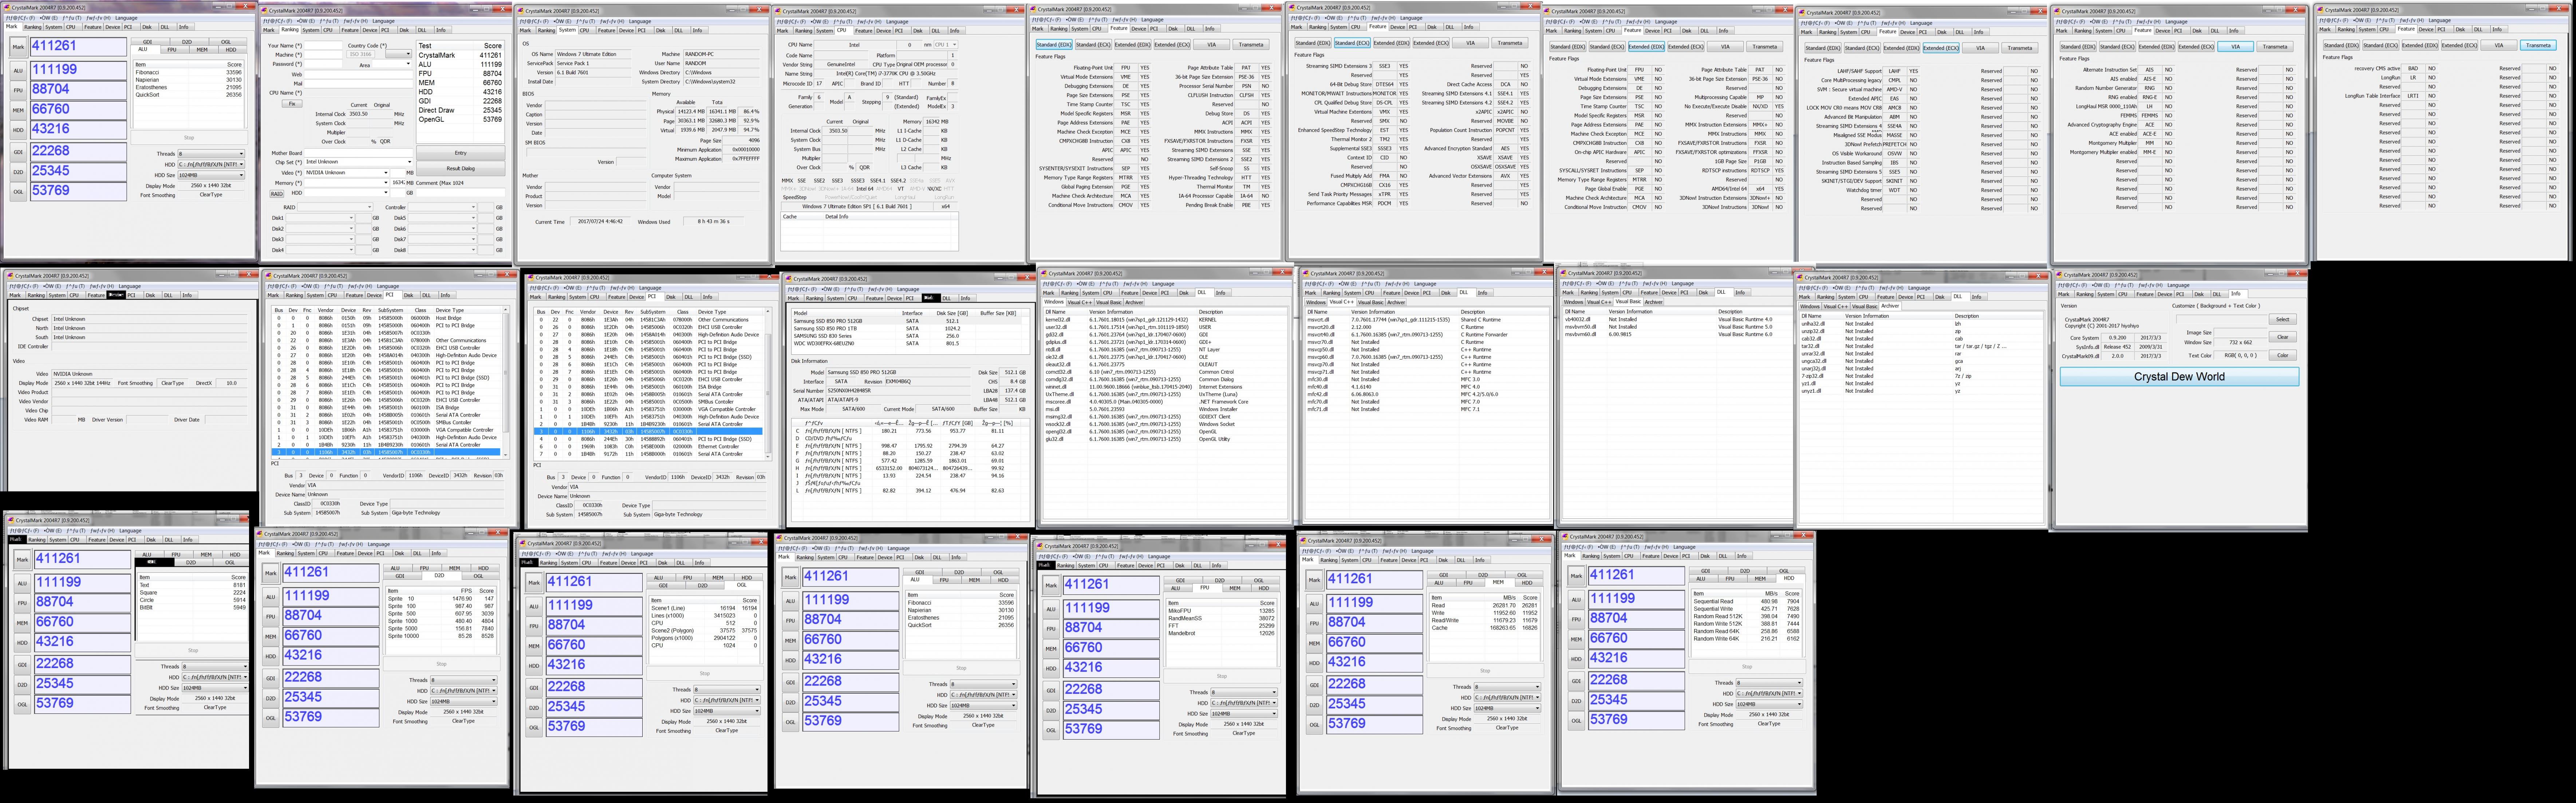Image resolution: width=2576 pixels, height=803 pixels.
Task: Click Select button in Customize section
Action: point(2282,319)
